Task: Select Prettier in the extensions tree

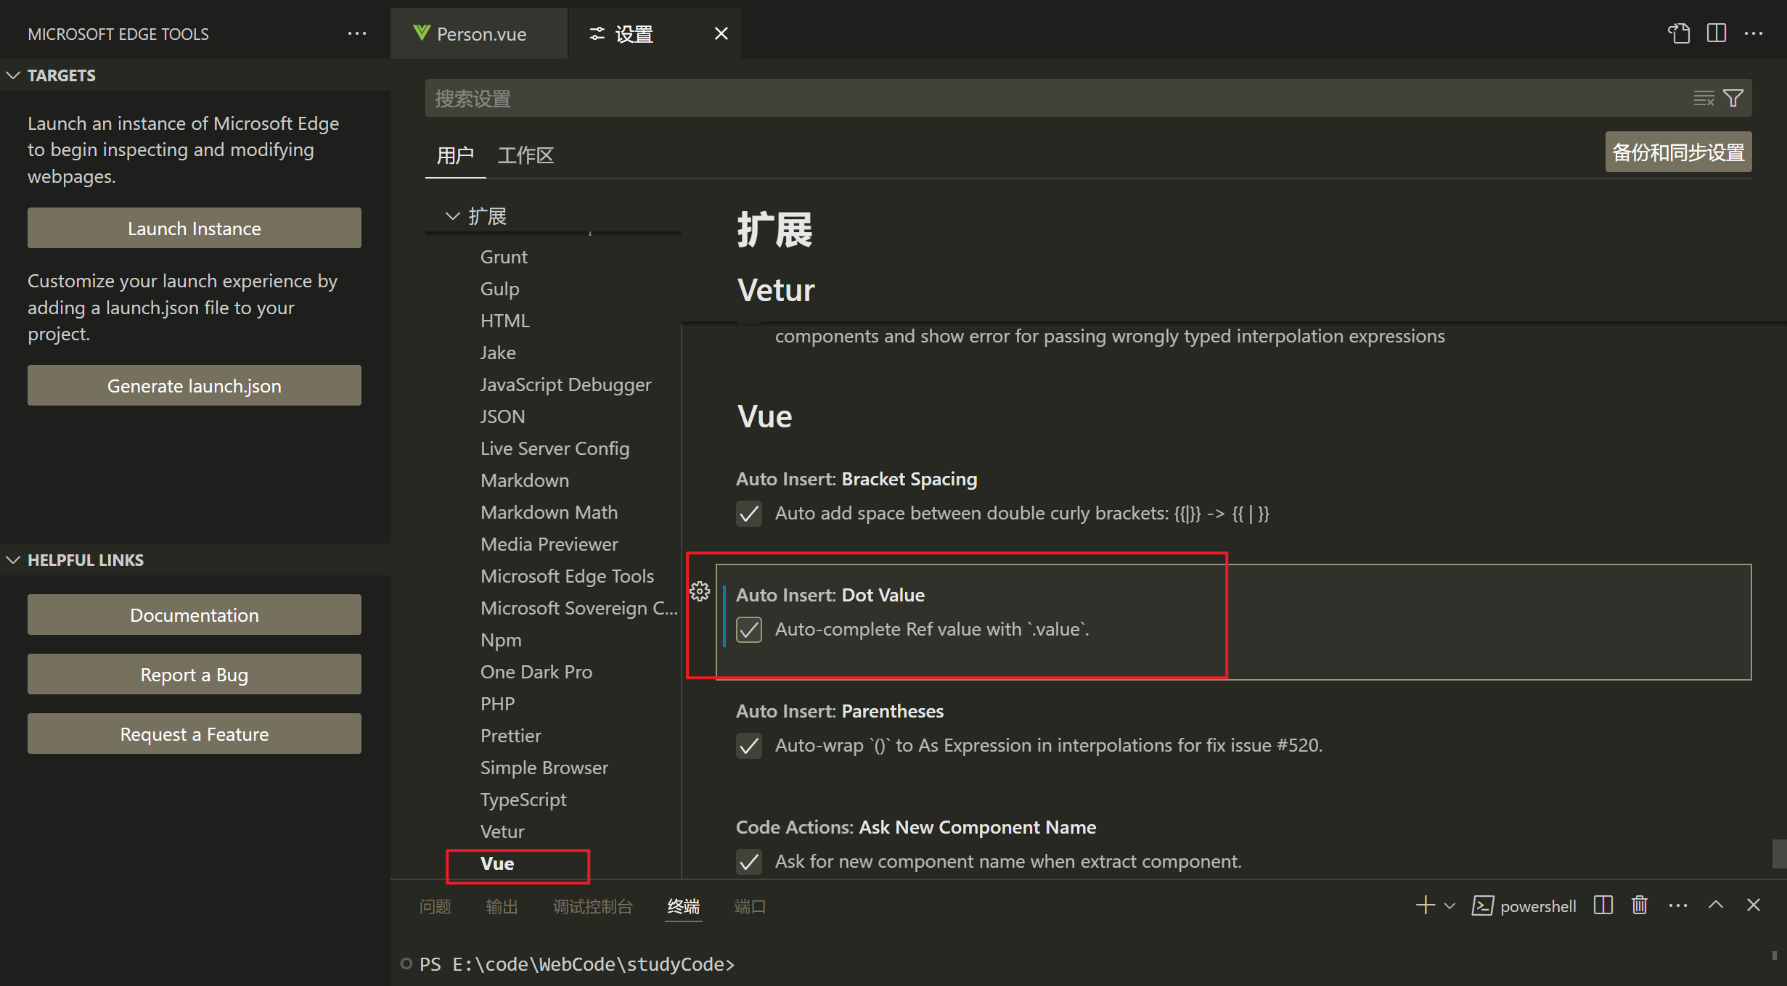Action: 511,736
